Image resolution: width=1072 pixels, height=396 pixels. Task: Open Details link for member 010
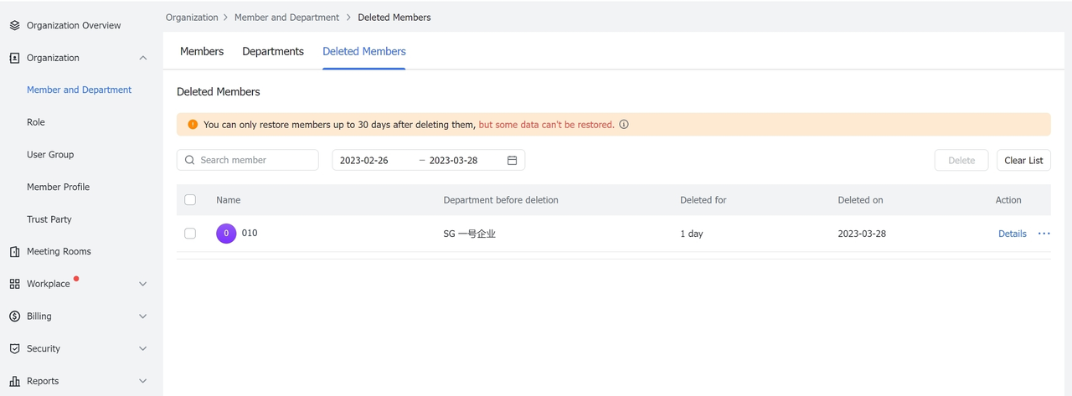(x=1012, y=234)
